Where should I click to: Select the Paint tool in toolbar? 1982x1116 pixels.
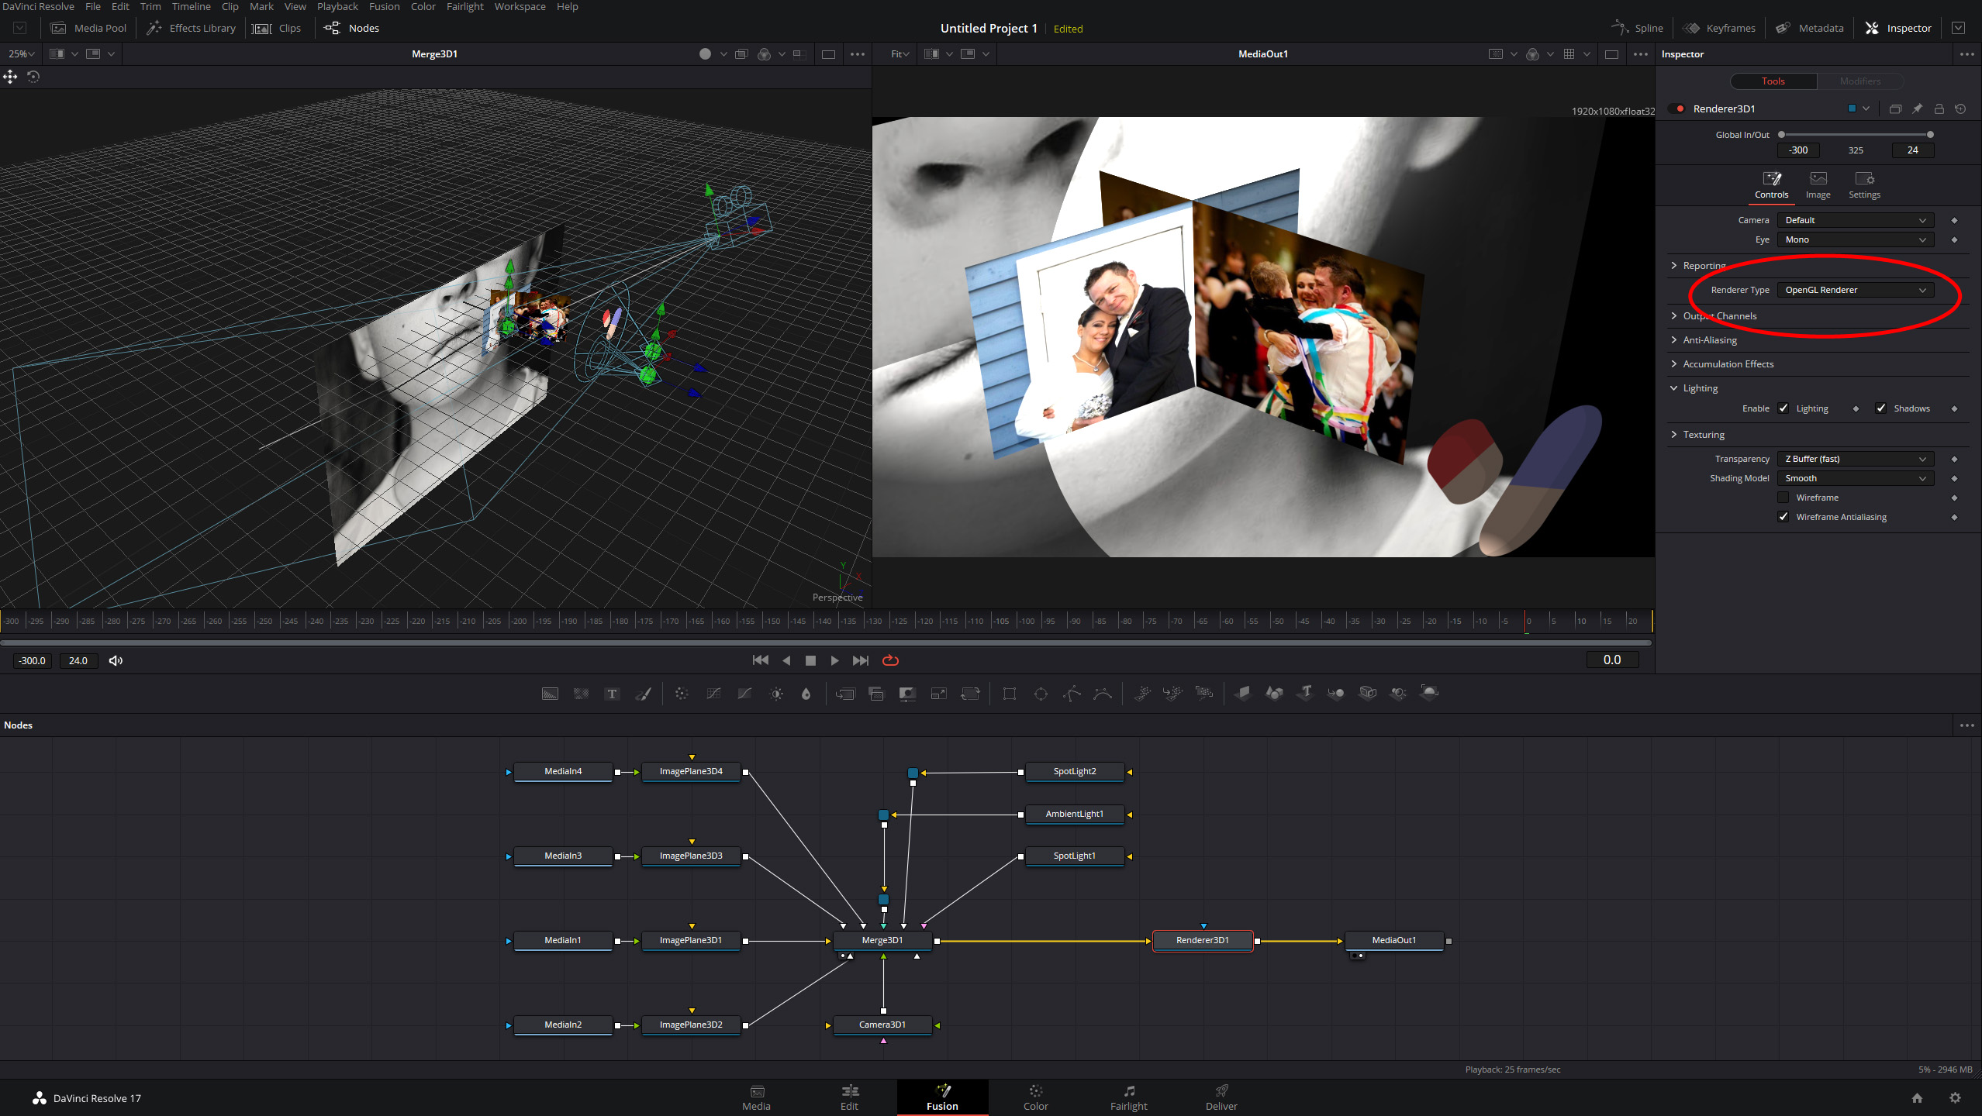[x=643, y=694]
